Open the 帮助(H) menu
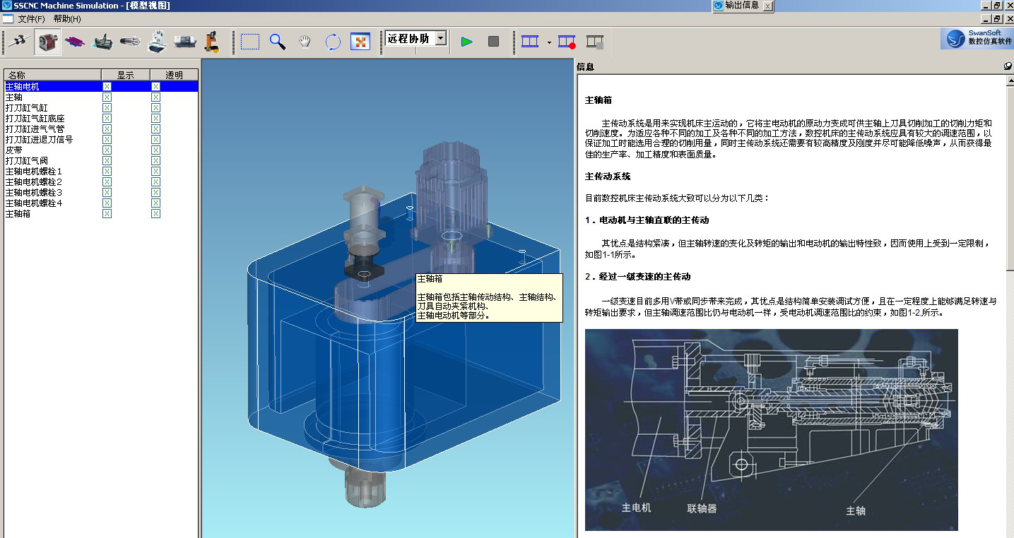Screen dimensions: 1014x538 point(67,19)
